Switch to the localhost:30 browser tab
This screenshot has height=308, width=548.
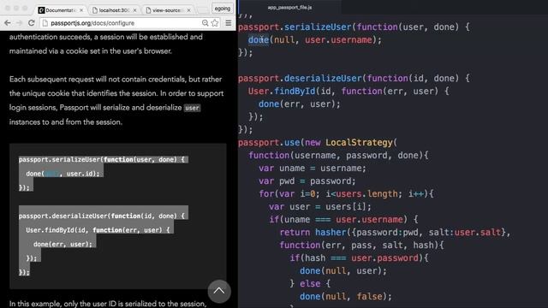tap(114, 10)
